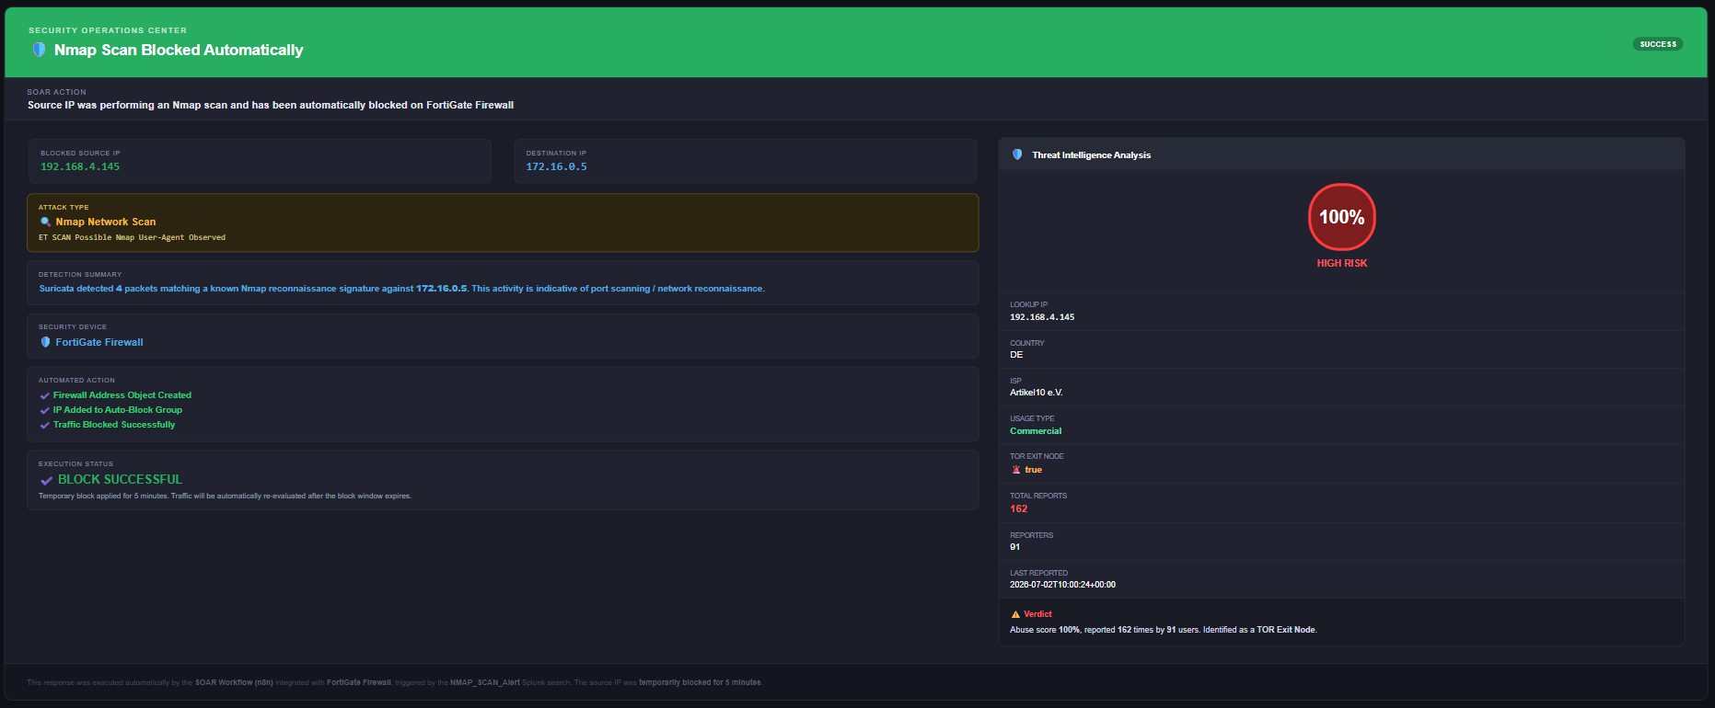Click the total reports value 162
Image resolution: width=1715 pixels, height=708 pixels.
(x=1018, y=508)
